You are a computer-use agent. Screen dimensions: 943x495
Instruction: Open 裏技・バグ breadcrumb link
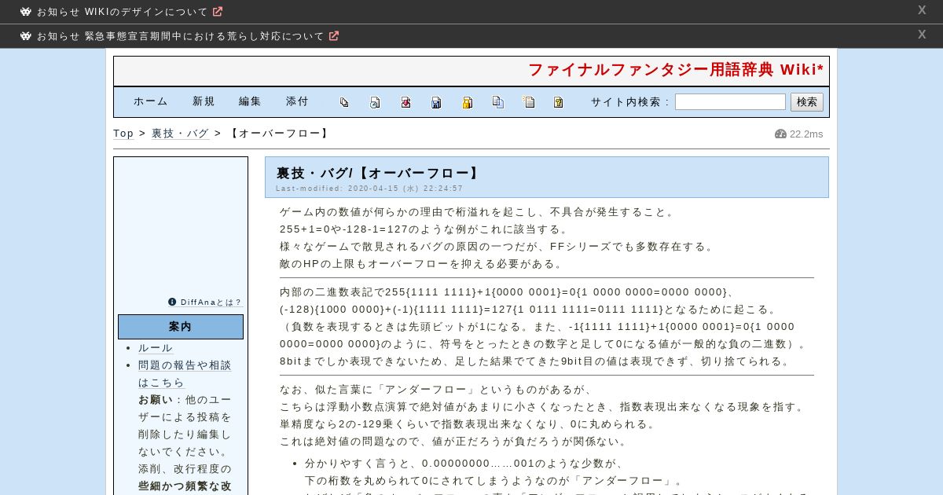[x=180, y=134]
